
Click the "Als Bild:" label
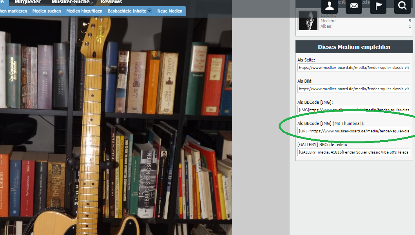pyautogui.click(x=305, y=81)
